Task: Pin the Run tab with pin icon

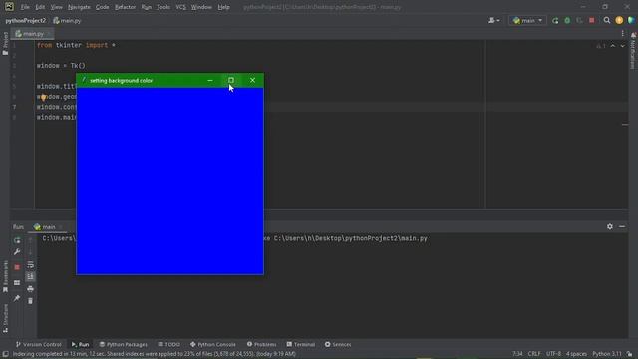Action: tap(17, 298)
